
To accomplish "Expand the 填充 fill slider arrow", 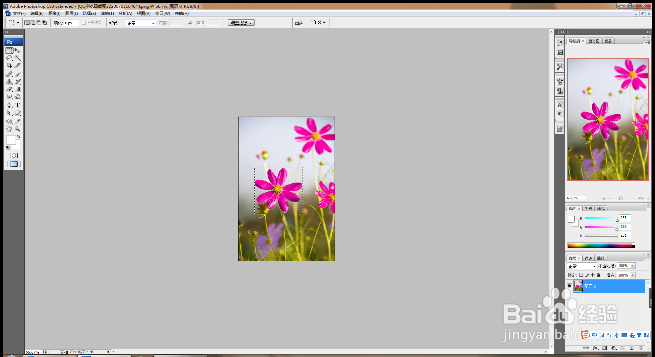I will [x=633, y=275].
